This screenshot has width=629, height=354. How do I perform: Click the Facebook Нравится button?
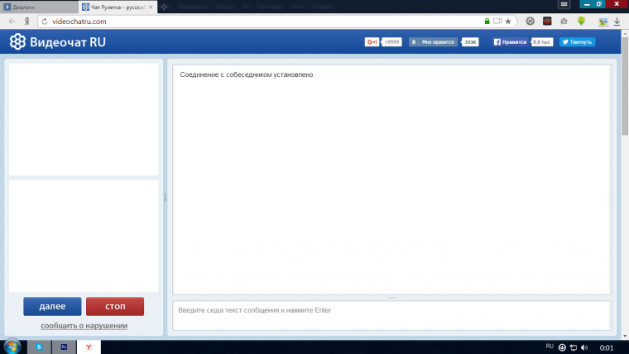511,41
